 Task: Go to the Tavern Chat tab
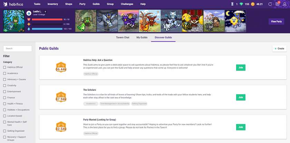[x=123, y=37]
